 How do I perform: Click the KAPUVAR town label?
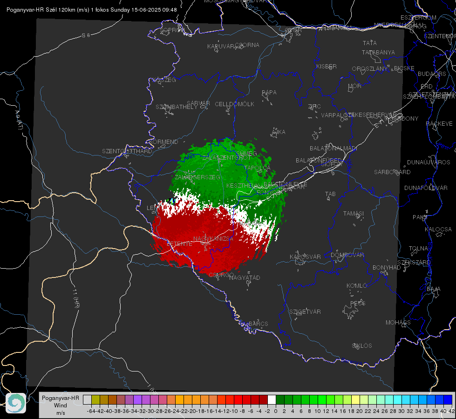221,47
